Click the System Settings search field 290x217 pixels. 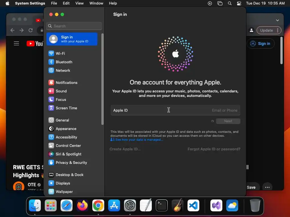(74, 26)
